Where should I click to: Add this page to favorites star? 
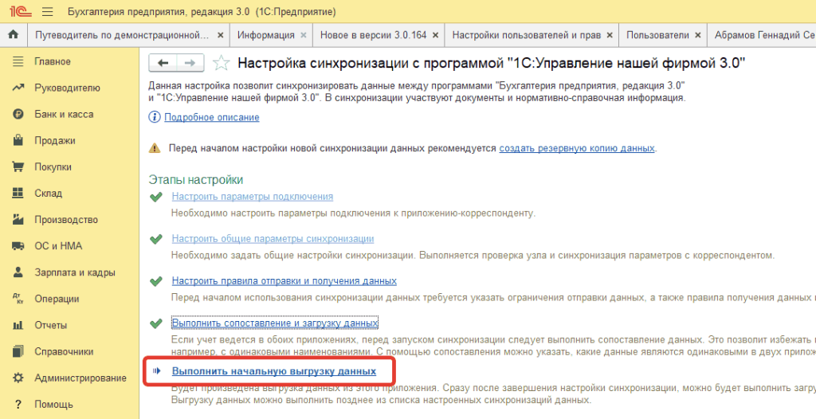pyautogui.click(x=222, y=64)
